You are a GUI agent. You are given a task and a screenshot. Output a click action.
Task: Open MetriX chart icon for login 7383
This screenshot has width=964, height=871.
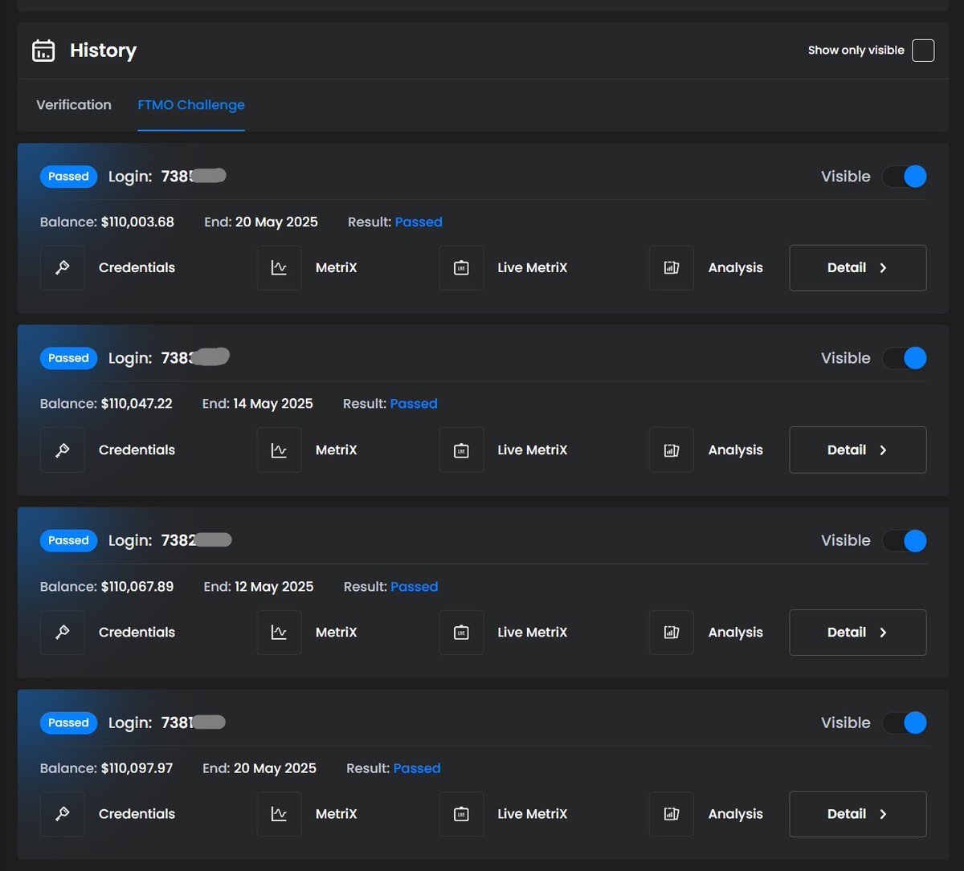[x=279, y=450]
